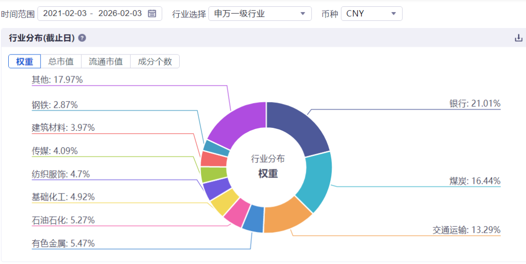Click the start date 2021-02-03 field

pos(65,14)
